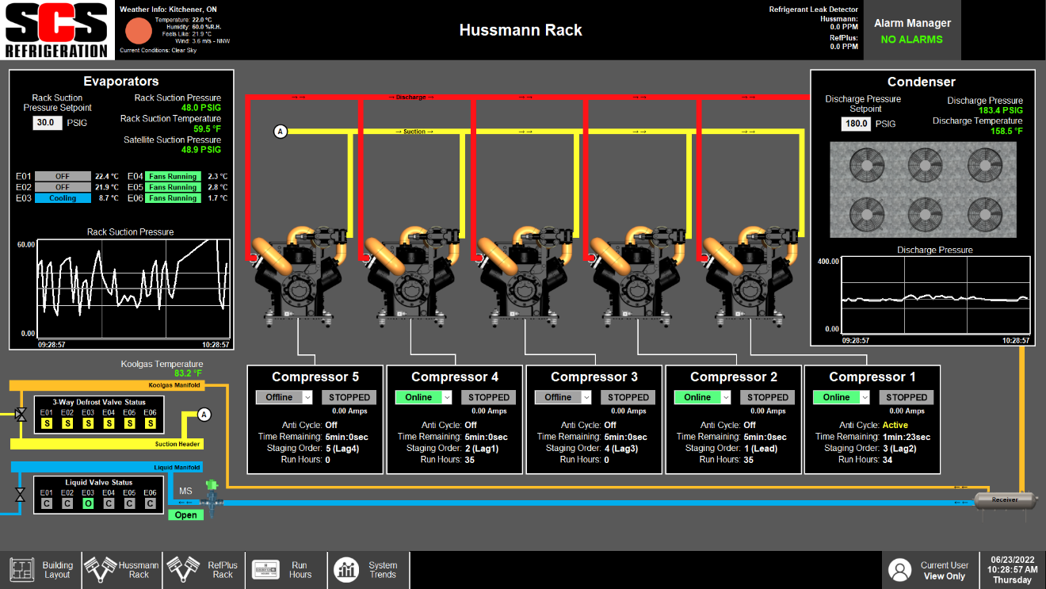Image resolution: width=1046 pixels, height=589 pixels.
Task: Click the Discharge Pressure setpoint field
Action: tap(856, 124)
